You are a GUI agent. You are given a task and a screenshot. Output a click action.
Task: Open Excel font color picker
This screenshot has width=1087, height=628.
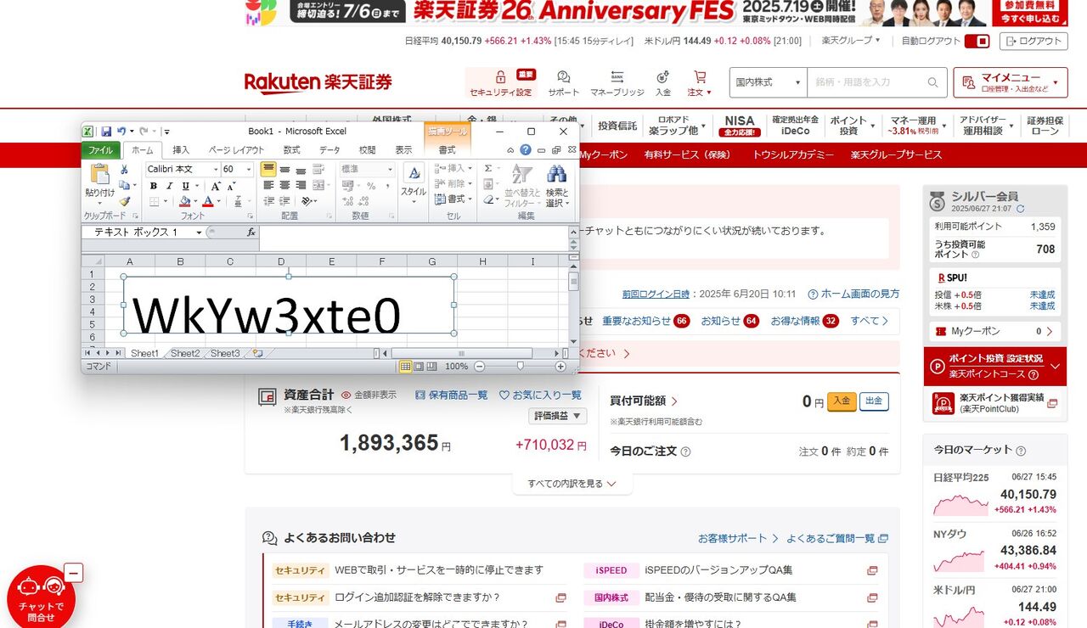[207, 202]
